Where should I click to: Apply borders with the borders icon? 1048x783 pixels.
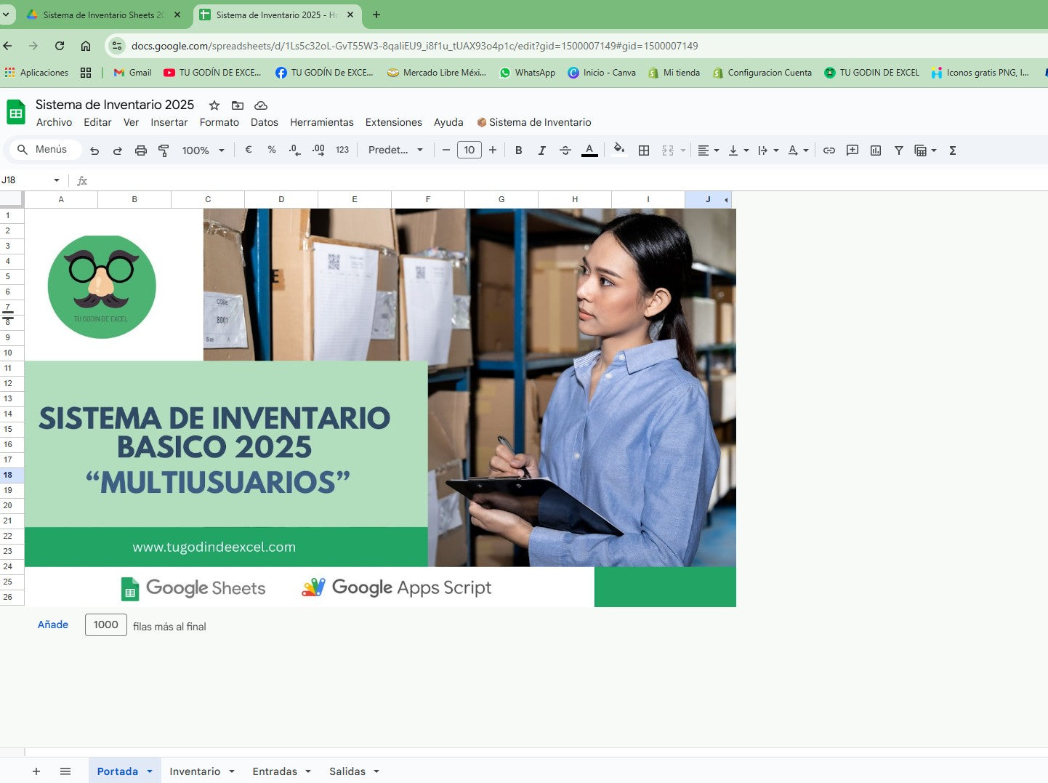644,150
